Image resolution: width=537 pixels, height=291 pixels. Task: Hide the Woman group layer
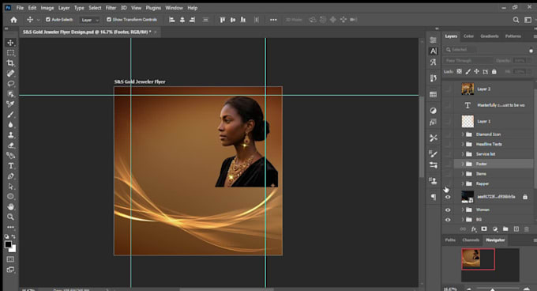tap(448, 210)
